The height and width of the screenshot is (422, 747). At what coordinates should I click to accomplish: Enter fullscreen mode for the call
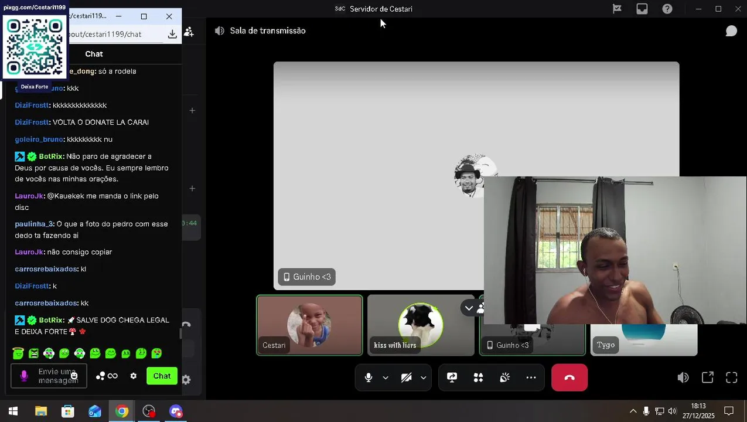click(732, 378)
